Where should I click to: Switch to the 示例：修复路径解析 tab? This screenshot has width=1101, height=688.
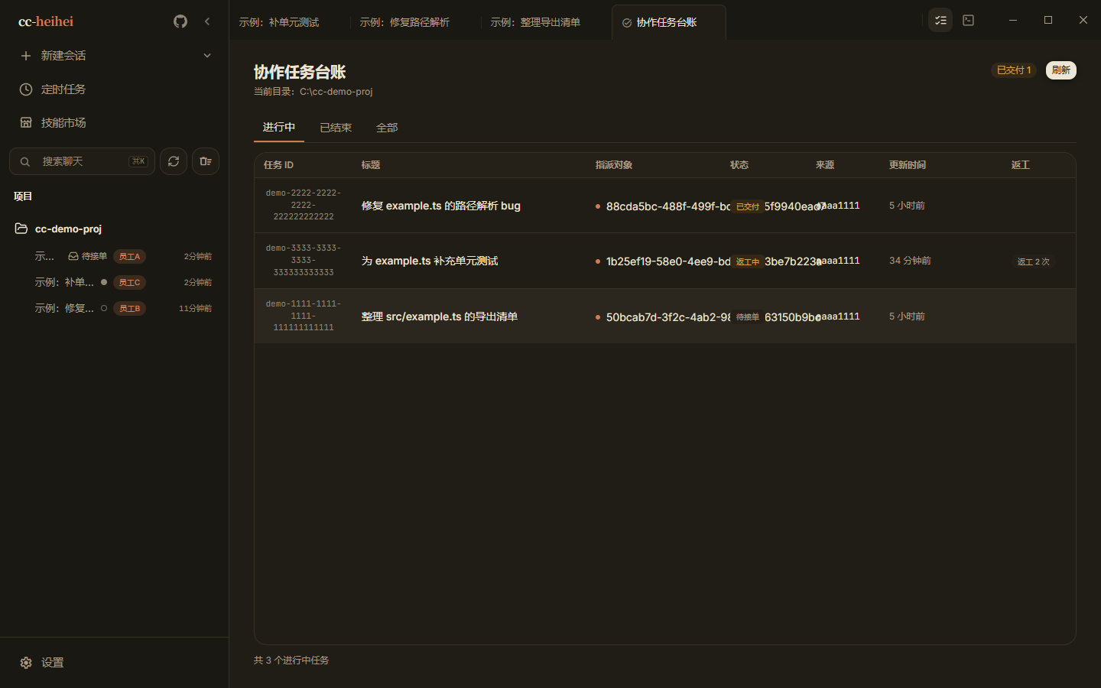tap(405, 23)
